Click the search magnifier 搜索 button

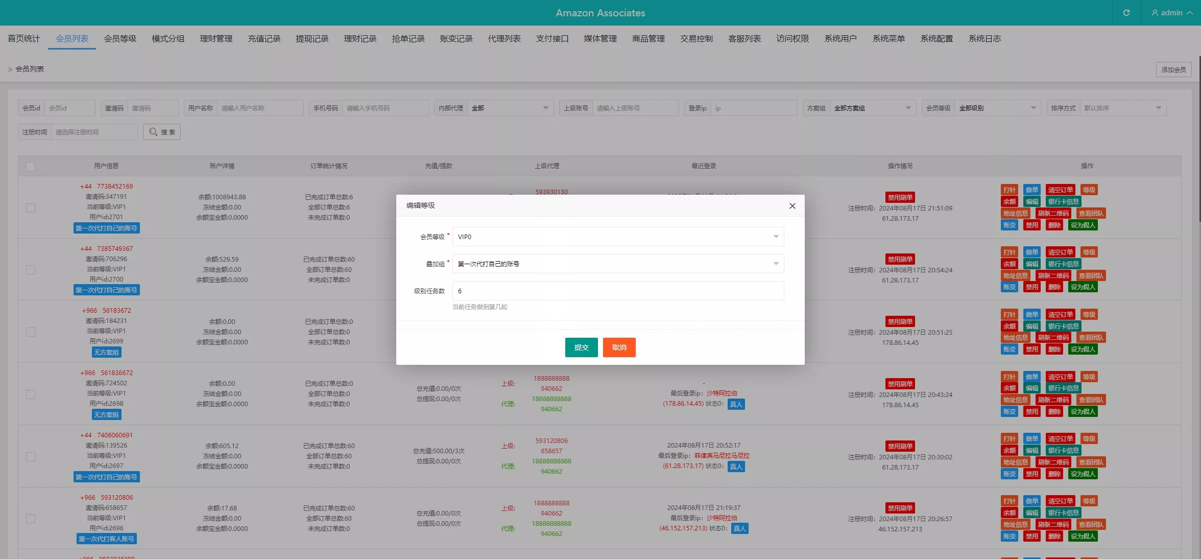point(162,132)
